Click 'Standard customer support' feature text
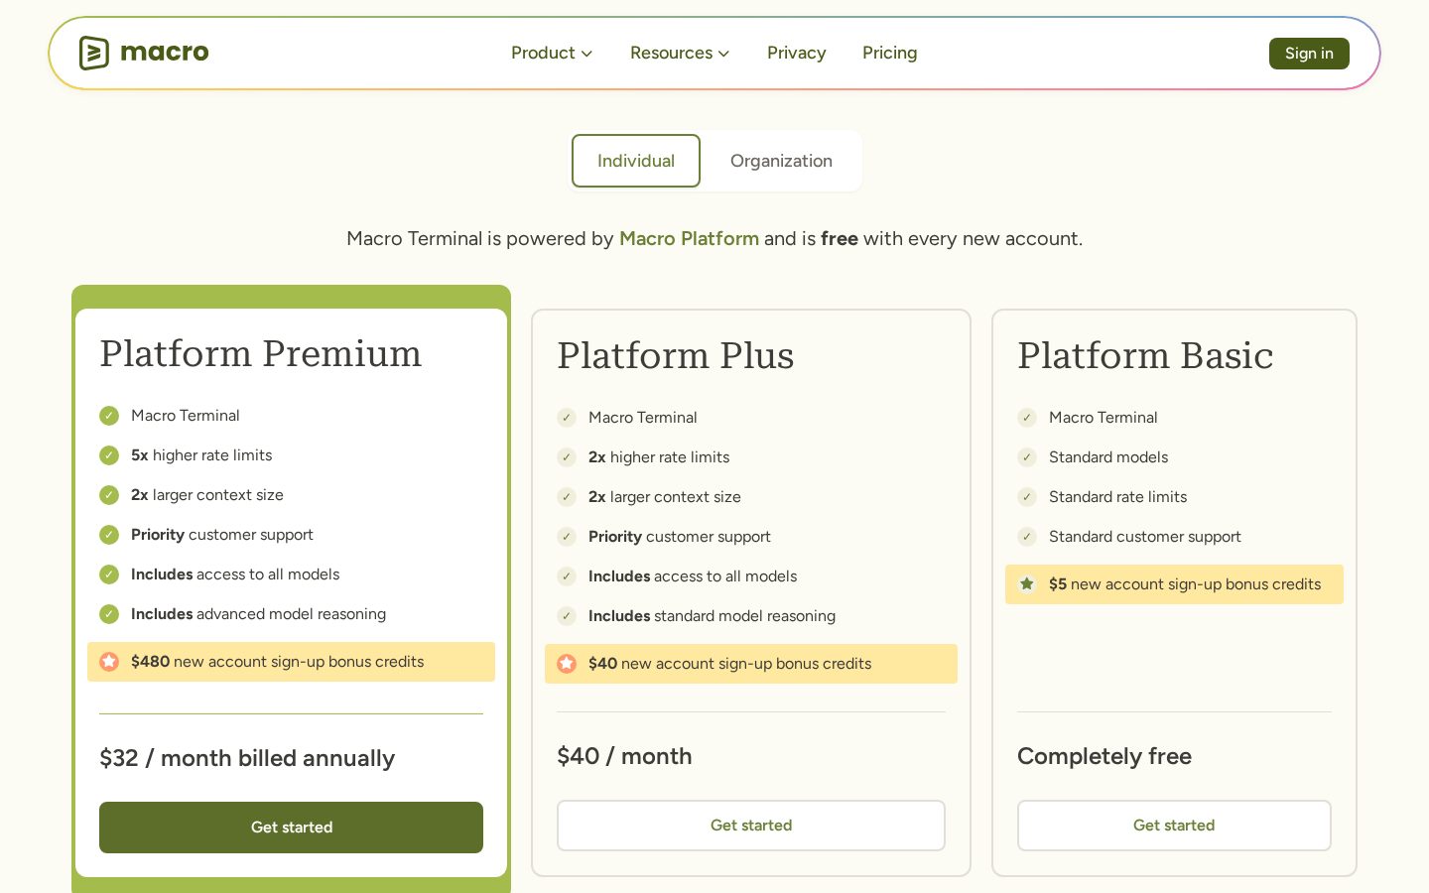 [1145, 537]
